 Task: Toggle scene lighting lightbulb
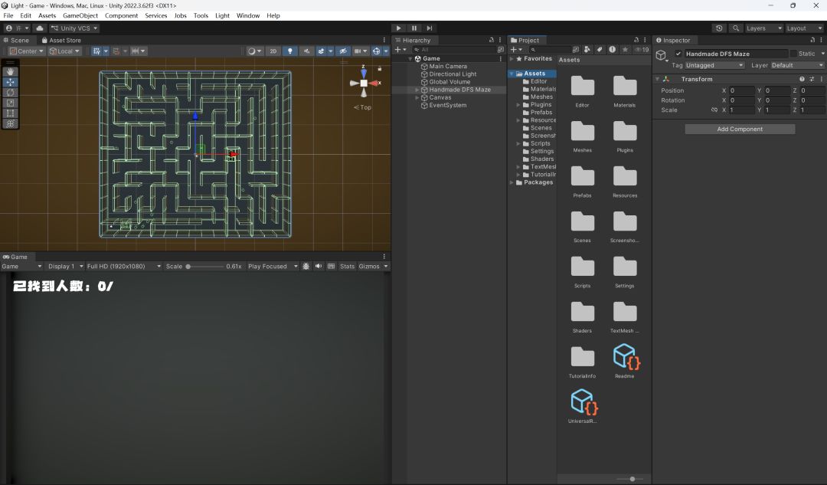click(x=289, y=51)
